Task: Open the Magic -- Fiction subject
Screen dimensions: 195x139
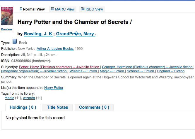Action: pos(112,71)
